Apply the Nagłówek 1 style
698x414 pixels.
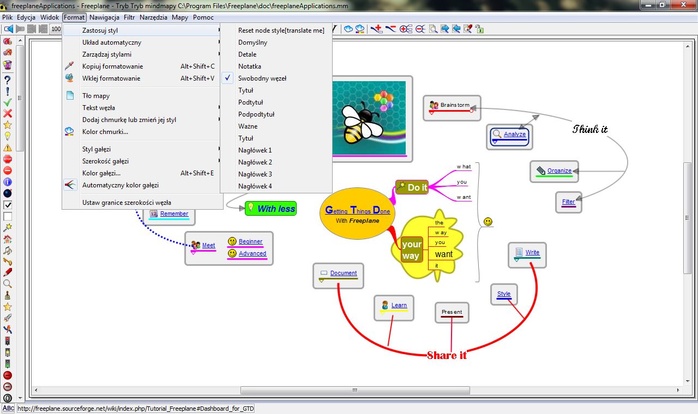click(x=276, y=150)
